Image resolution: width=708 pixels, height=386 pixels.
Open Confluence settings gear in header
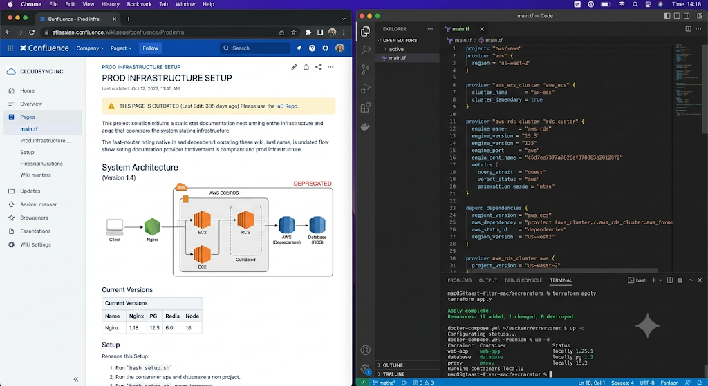click(326, 48)
